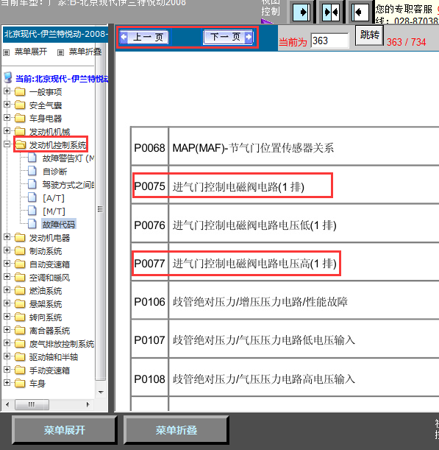
Task: Click the view control right-arrow panel icon
Action: (301, 12)
